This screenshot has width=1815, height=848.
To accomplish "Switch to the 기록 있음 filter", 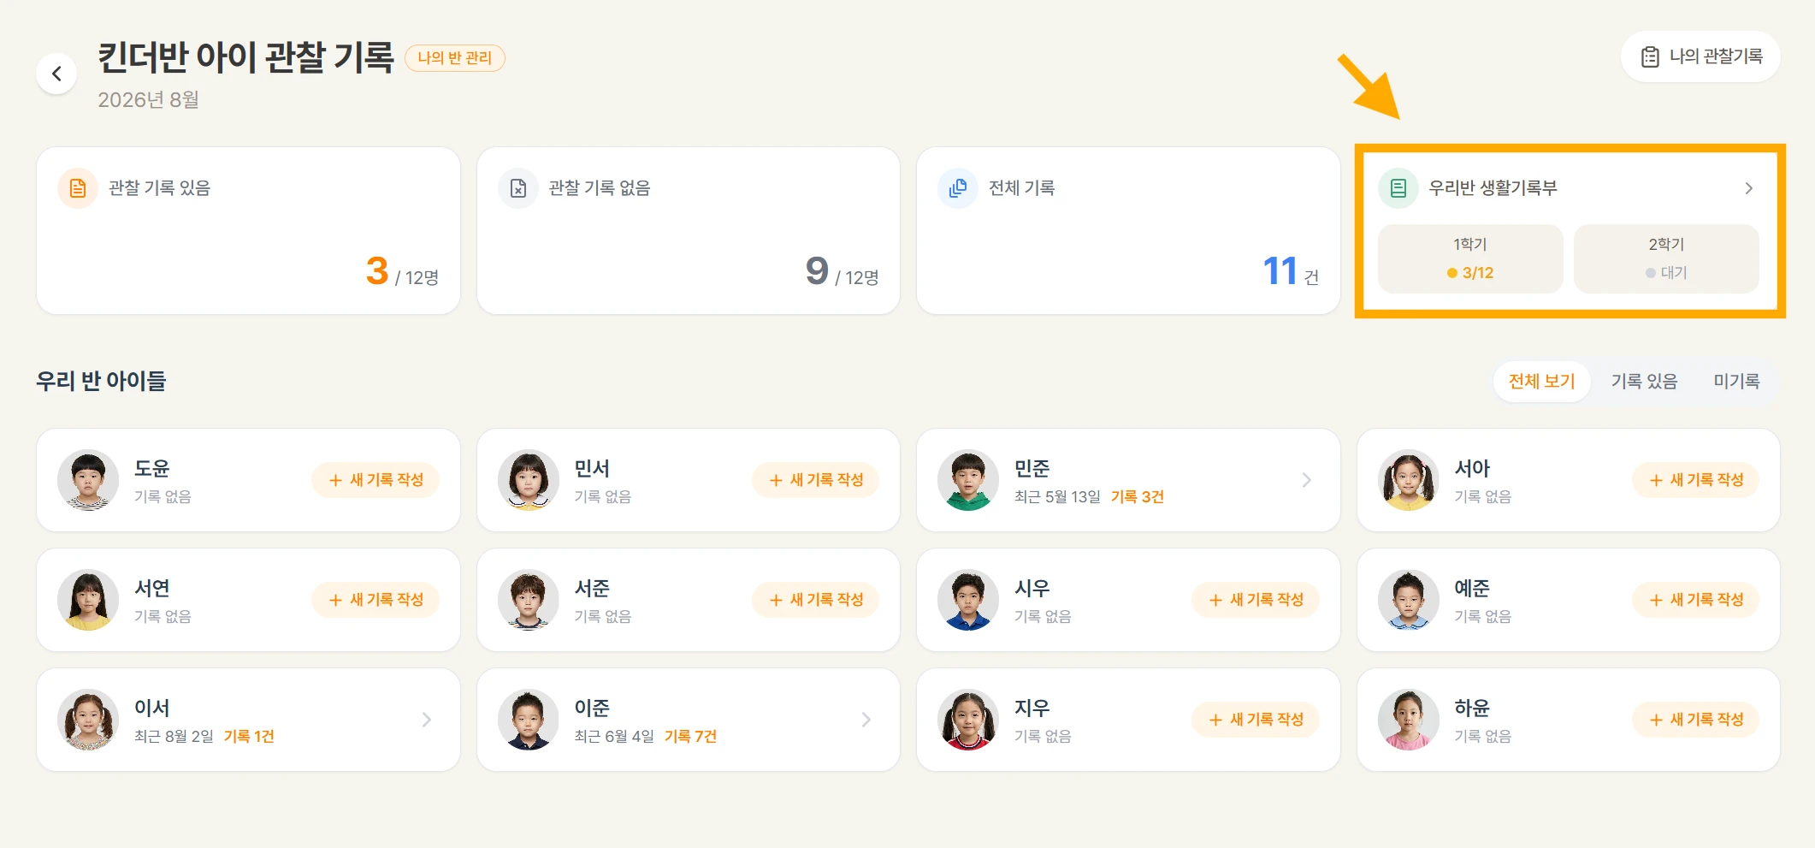I will (1644, 381).
